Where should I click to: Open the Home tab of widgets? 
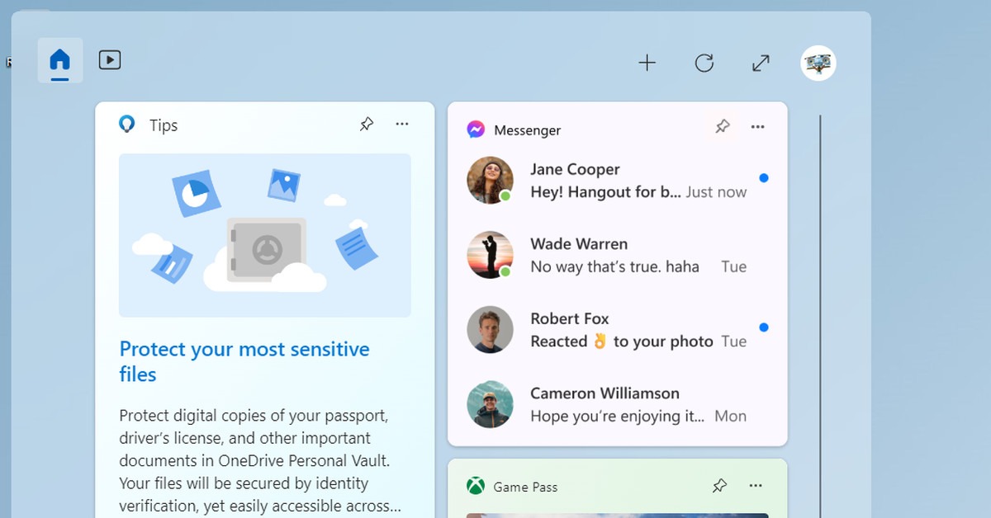[60, 60]
